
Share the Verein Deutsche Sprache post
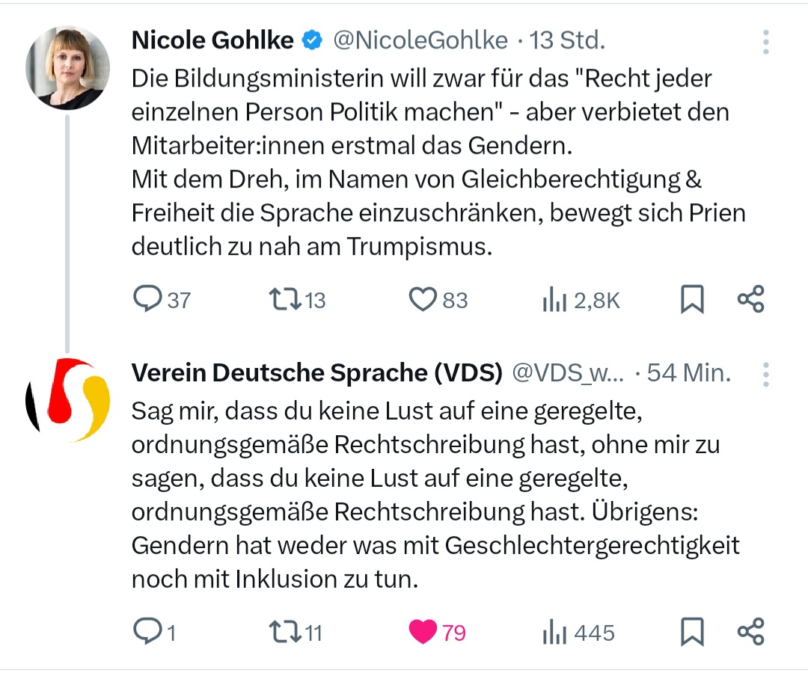750,633
